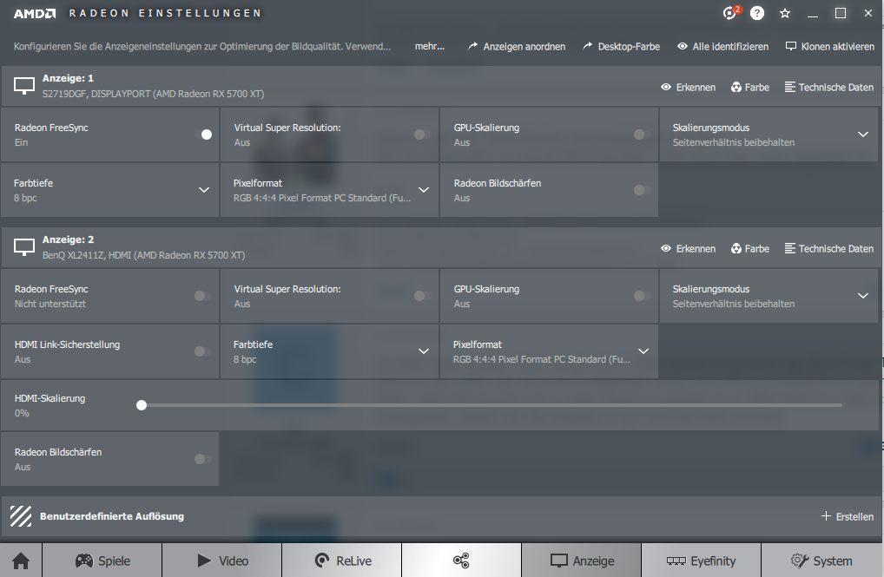Enable Virtual Super Resolution for Anzeige 2
Screen dimensions: 884x577
pos(422,296)
